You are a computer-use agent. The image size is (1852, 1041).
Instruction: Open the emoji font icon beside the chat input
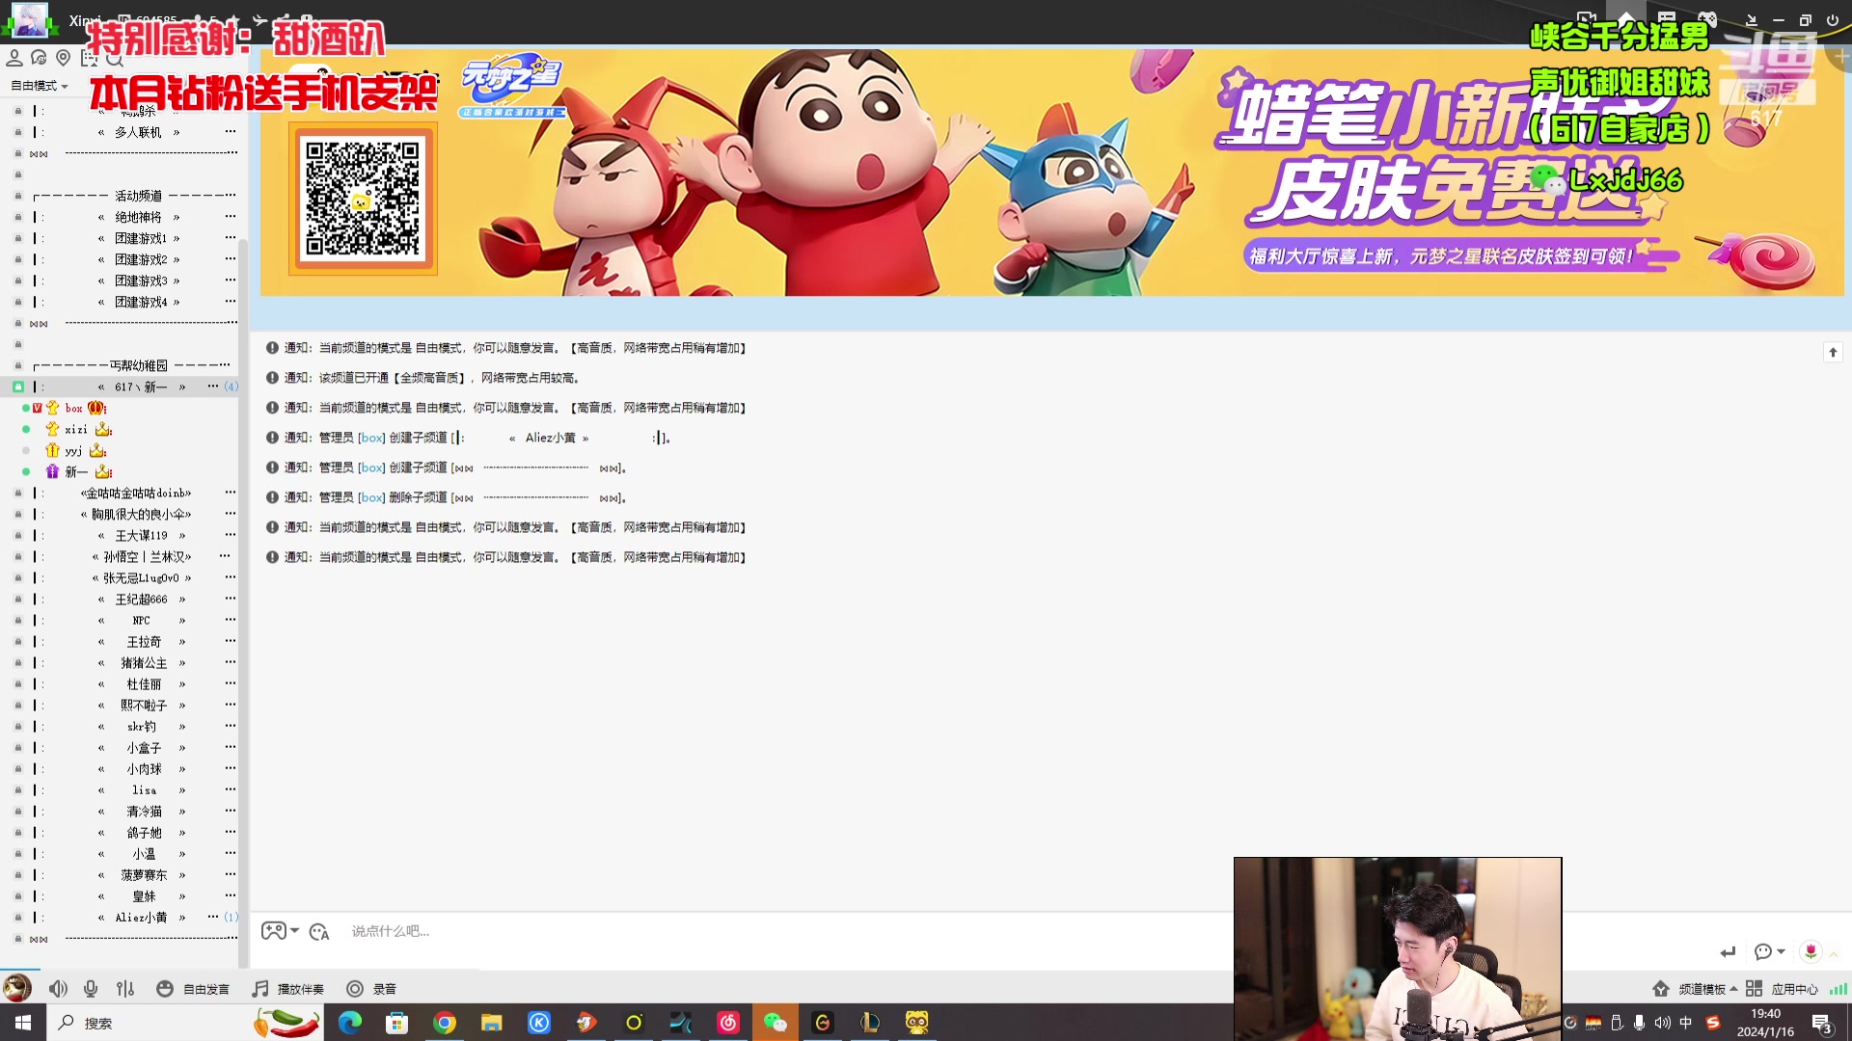click(x=319, y=932)
